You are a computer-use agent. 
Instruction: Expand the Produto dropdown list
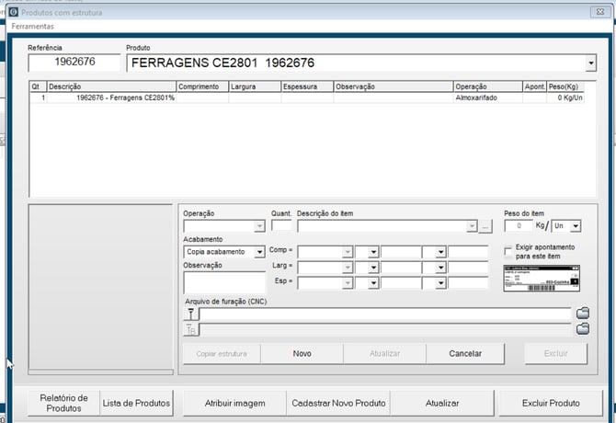(x=589, y=63)
